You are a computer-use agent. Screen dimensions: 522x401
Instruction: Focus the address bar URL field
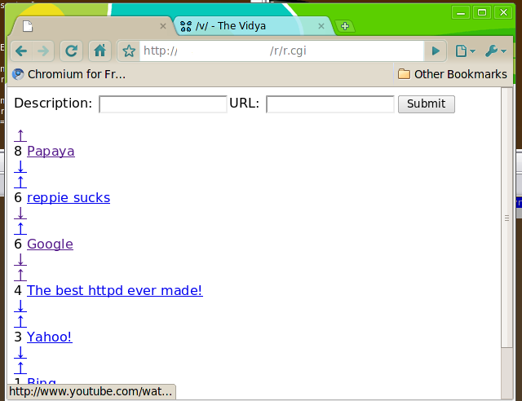(281, 51)
